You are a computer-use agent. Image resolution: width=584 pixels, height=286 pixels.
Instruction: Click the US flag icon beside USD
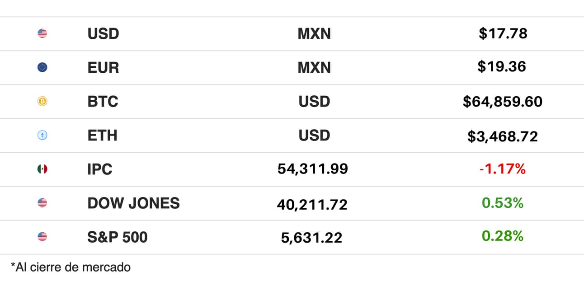tap(42, 33)
